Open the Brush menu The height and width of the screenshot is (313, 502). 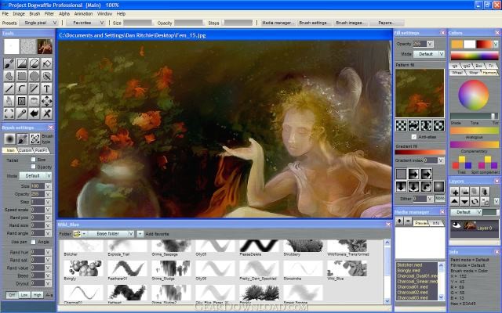pyautogui.click(x=35, y=14)
